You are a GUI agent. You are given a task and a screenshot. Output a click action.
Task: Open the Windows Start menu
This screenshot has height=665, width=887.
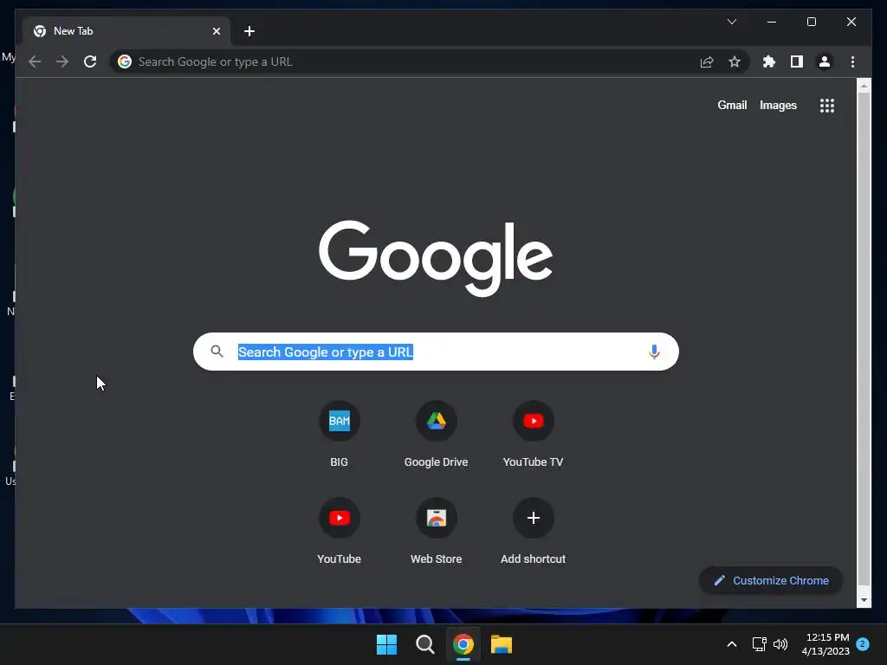(387, 644)
